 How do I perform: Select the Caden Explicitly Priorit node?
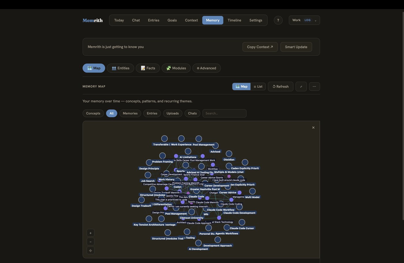point(245,162)
